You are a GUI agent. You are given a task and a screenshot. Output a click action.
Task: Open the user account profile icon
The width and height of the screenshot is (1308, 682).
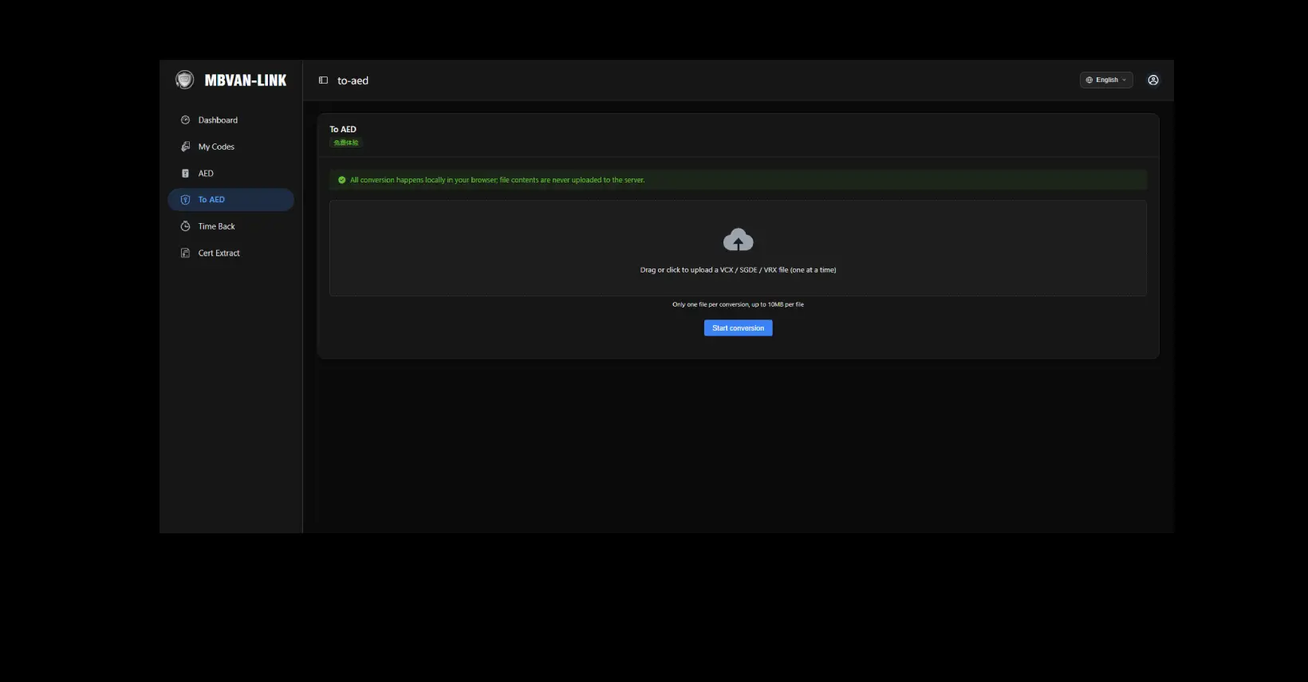[1153, 80]
